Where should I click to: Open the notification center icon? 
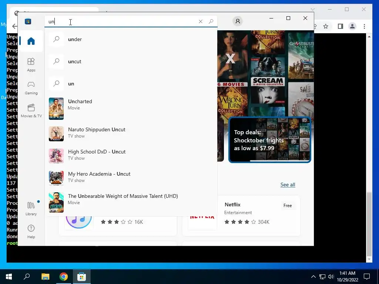[x=367, y=277]
